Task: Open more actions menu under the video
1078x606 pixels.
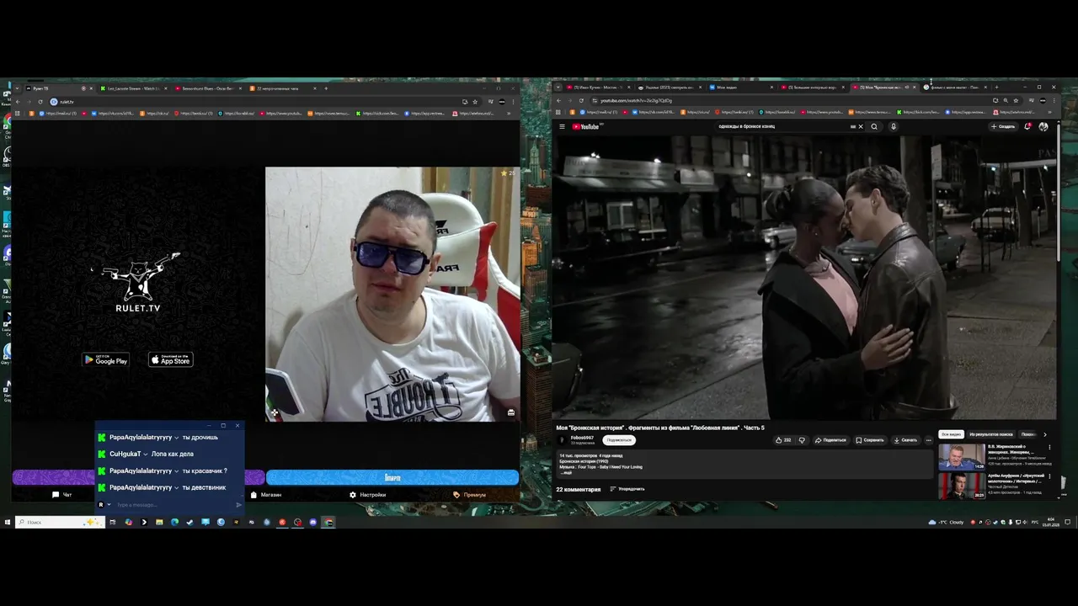Action: pyautogui.click(x=928, y=440)
